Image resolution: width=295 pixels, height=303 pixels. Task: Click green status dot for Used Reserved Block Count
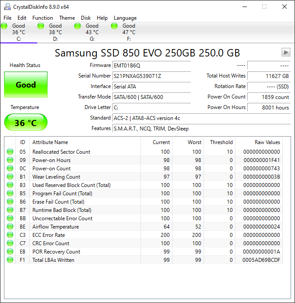[10, 185]
